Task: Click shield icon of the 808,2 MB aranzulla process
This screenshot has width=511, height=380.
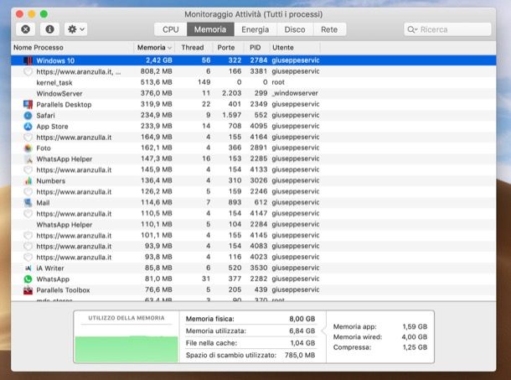Action: click(x=28, y=71)
